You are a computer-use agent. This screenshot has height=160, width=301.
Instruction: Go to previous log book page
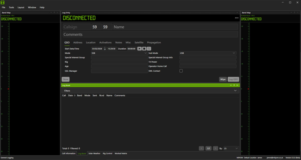(201, 148)
